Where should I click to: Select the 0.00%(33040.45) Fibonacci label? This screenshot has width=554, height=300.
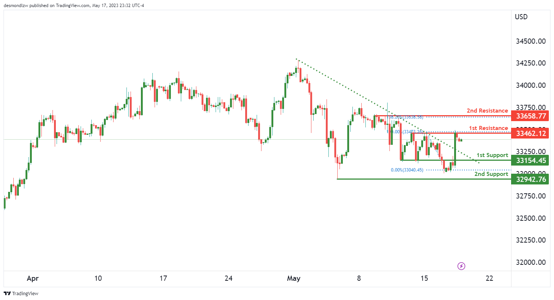(407, 170)
